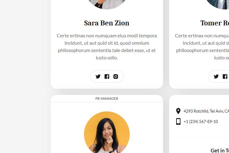Click Sara Ben Zion's profile photo
Image resolution: width=229 pixels, height=153 pixels.
(x=107, y=4)
